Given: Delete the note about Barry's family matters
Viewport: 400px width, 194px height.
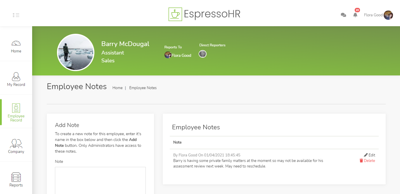Looking at the screenshot, I should (x=367, y=161).
